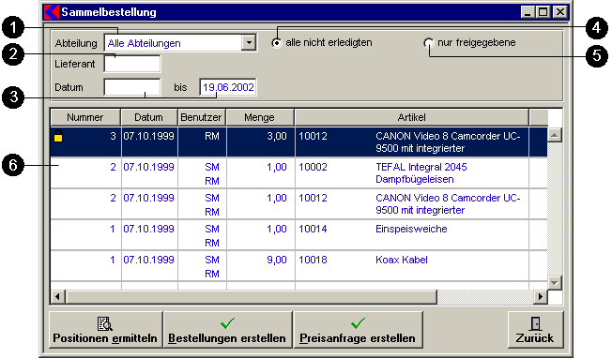Click the Datum start date field

(x=132, y=87)
